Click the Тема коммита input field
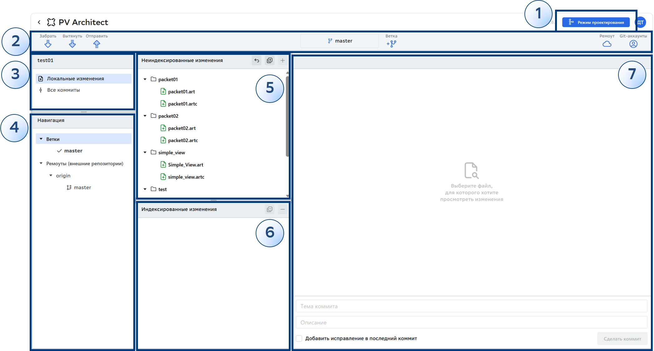 pyautogui.click(x=471, y=306)
